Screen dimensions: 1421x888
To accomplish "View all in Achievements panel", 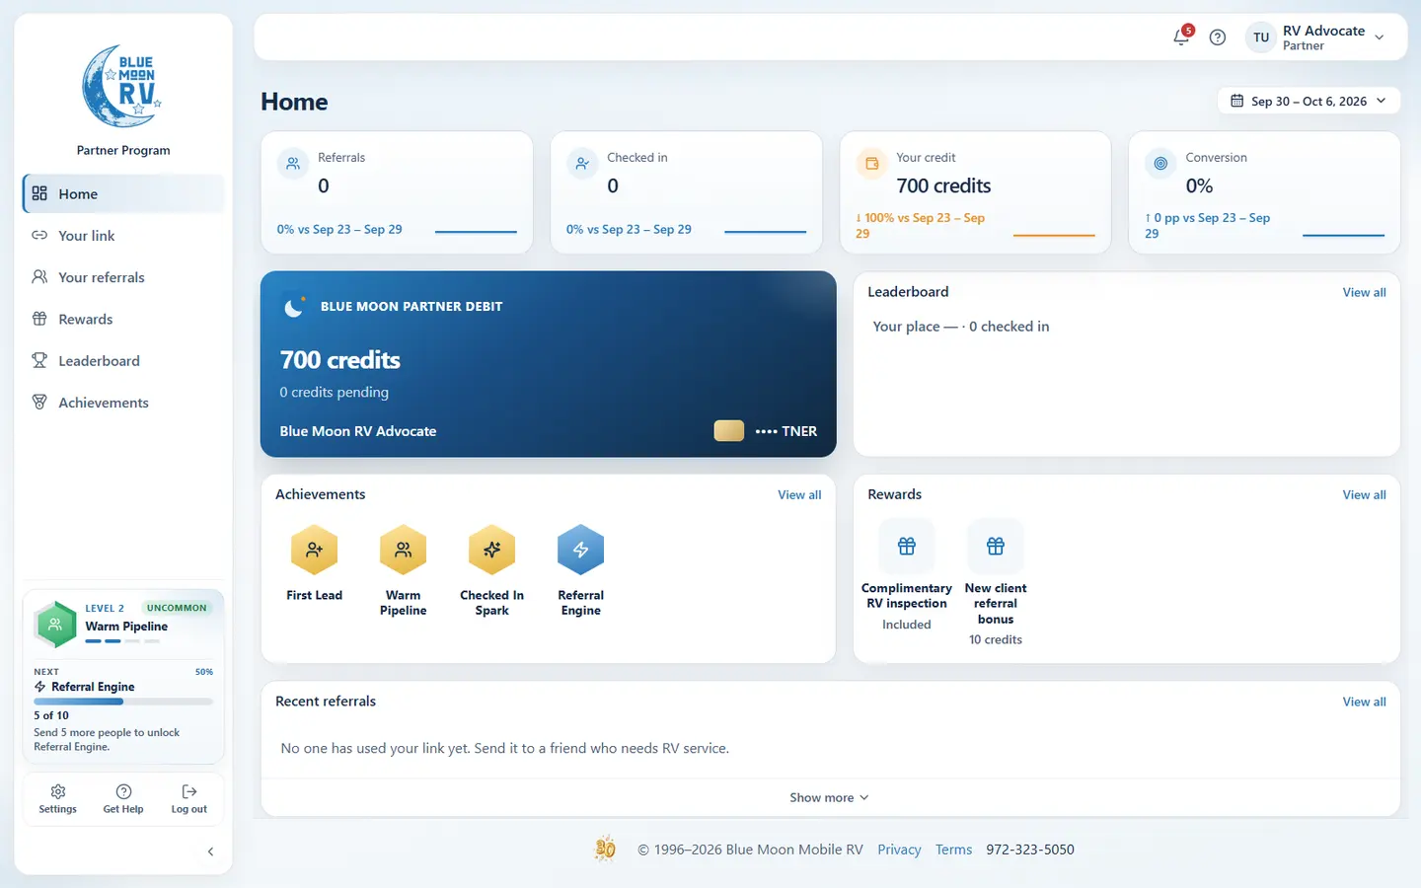I will point(799,494).
